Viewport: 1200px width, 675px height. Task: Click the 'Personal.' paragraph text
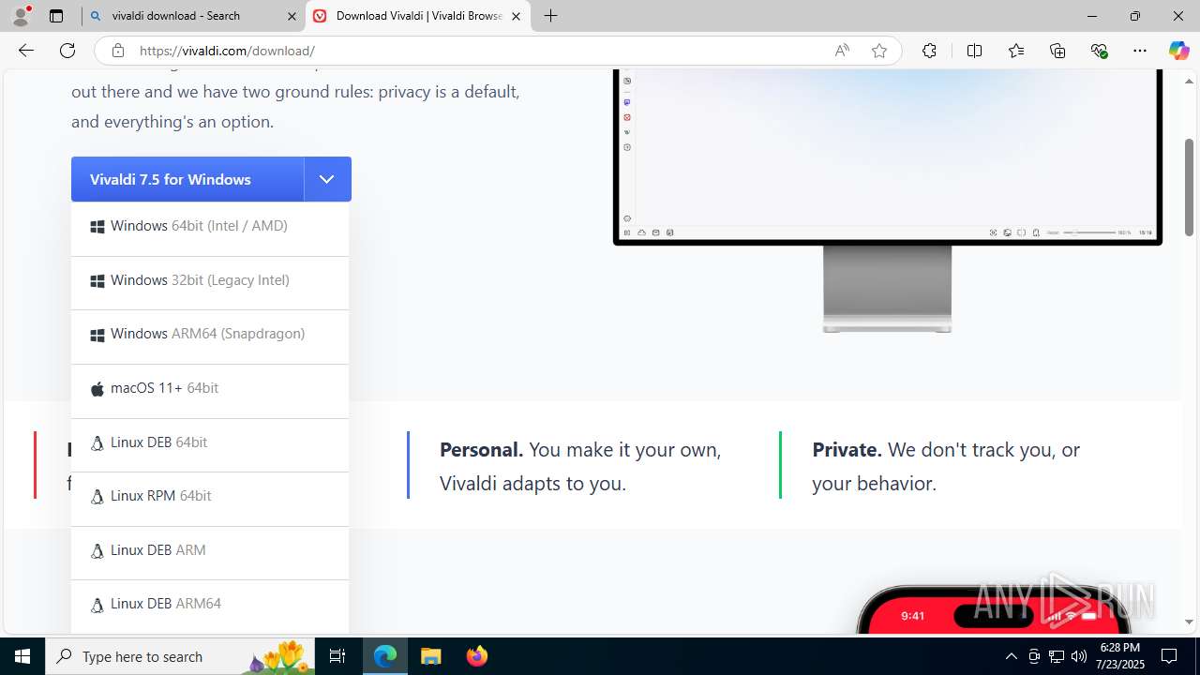tap(580, 467)
